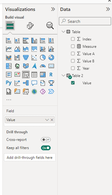Select the Line chart visual
112x195 pixels.
(9, 49)
